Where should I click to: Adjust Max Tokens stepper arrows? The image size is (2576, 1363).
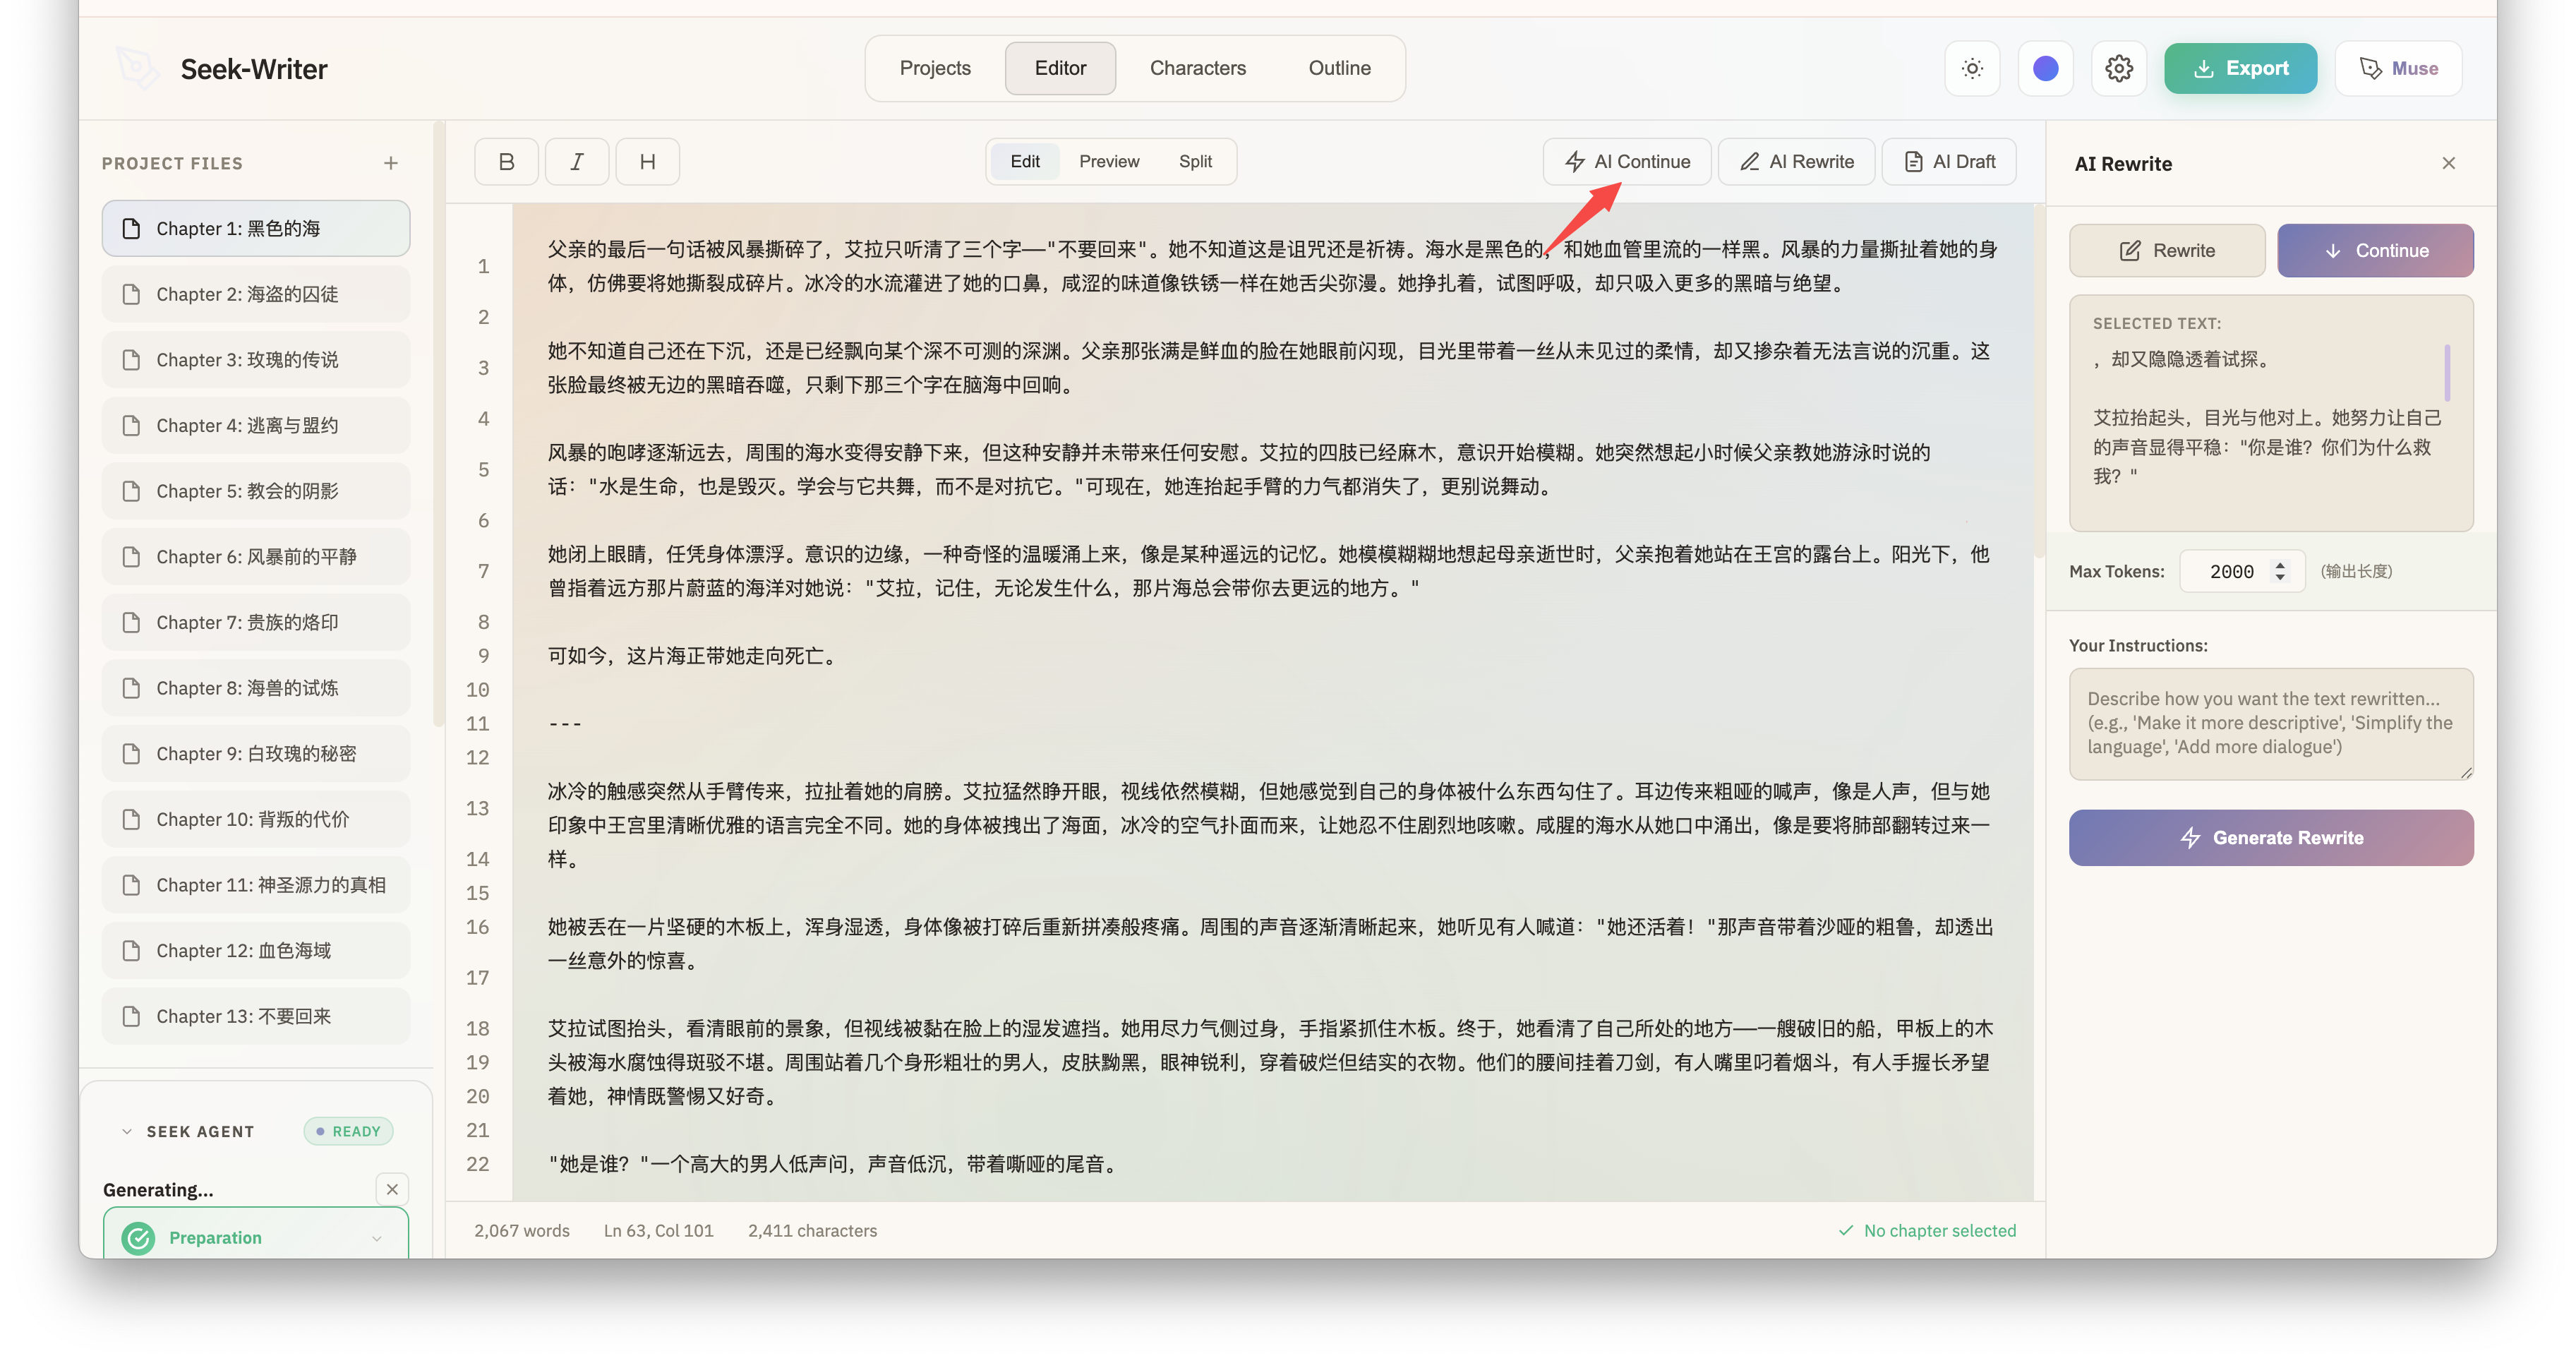2280,571
